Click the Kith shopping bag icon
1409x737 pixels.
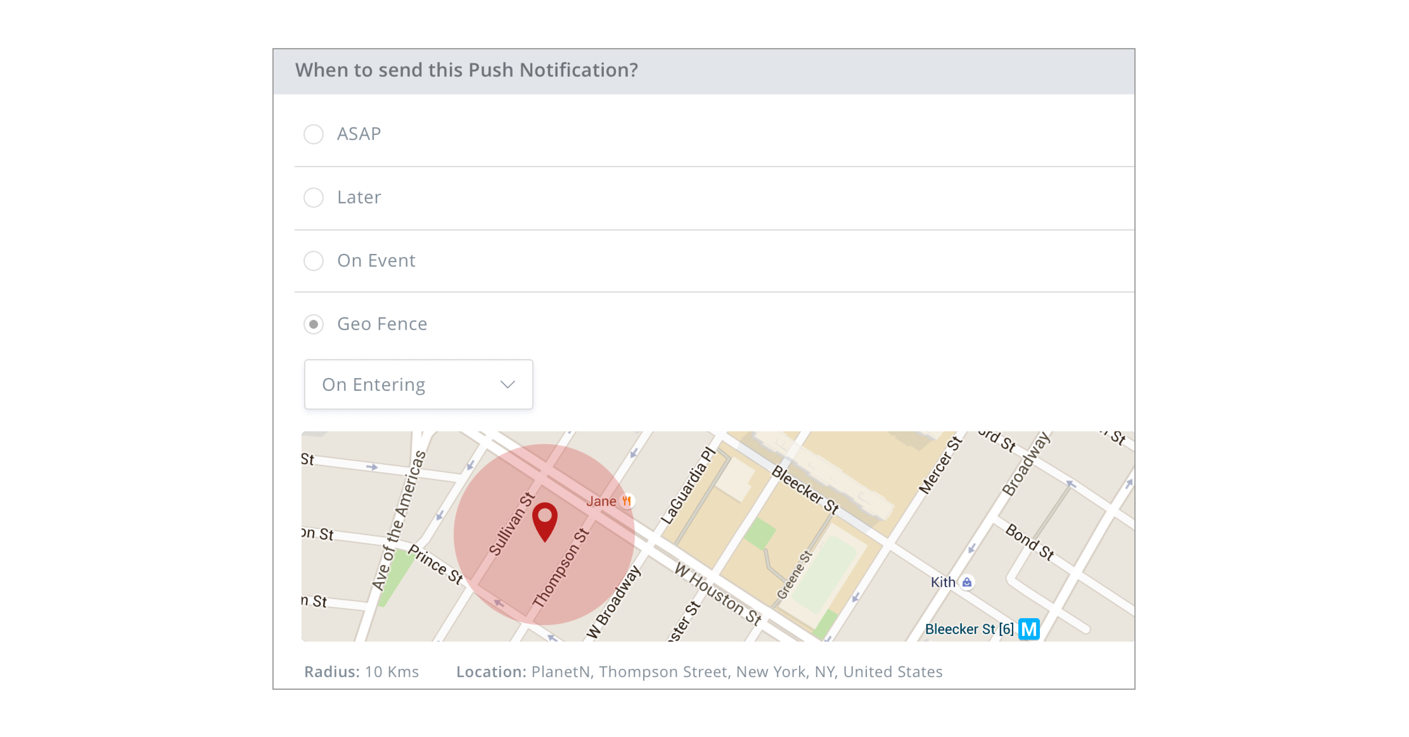tap(967, 582)
